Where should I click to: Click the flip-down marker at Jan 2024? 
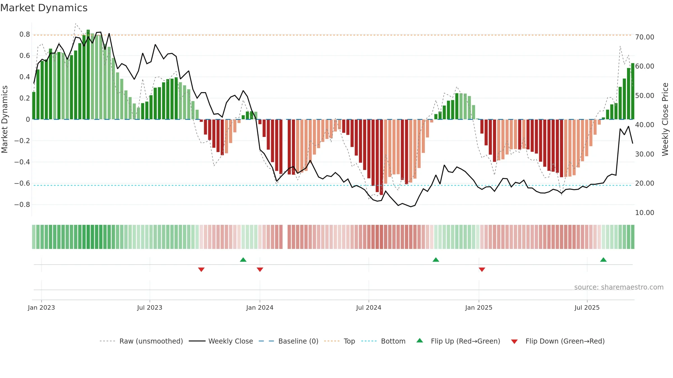pyautogui.click(x=260, y=269)
